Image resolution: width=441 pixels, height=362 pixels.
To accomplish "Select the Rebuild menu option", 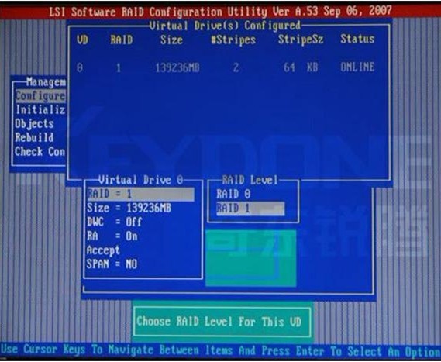I will coord(34,137).
